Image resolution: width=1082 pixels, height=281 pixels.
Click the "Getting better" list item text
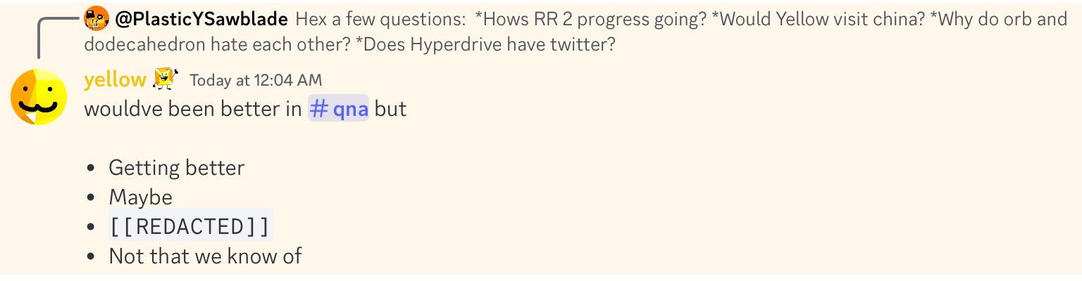click(x=176, y=169)
